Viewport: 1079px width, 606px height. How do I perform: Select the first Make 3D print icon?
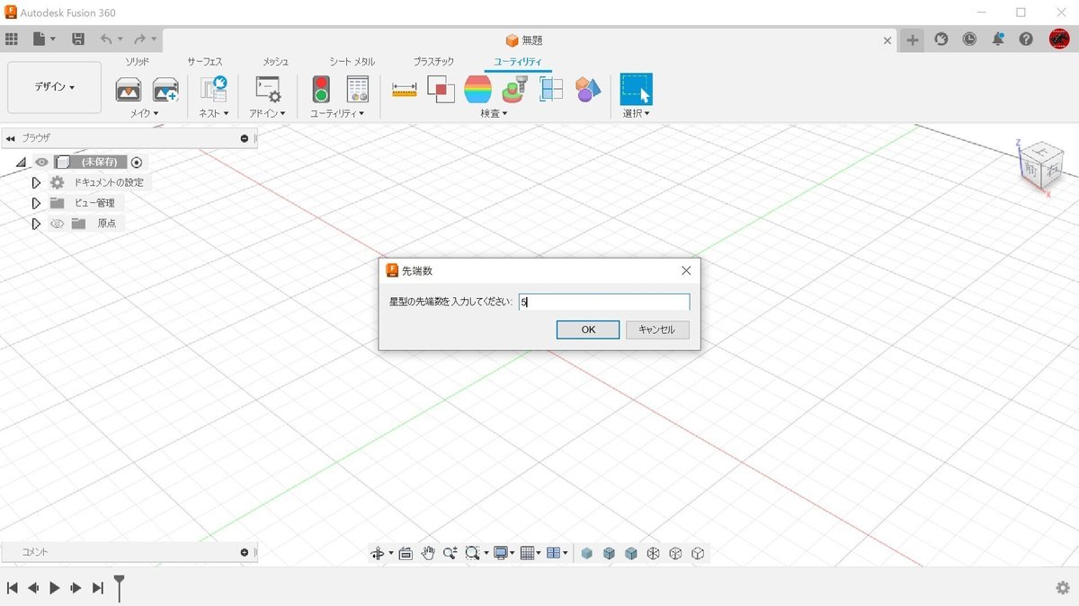129,90
